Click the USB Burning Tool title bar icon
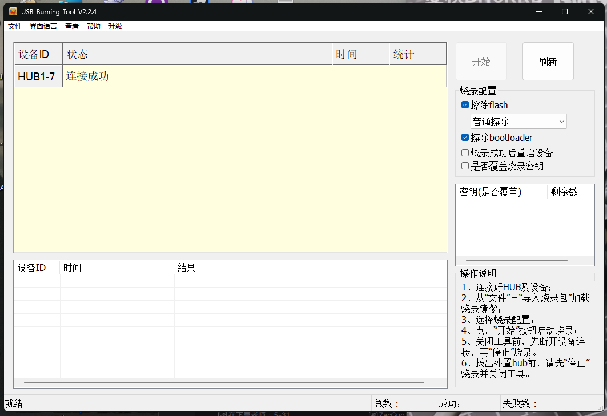Screen dimensions: 607x416 [13, 11]
